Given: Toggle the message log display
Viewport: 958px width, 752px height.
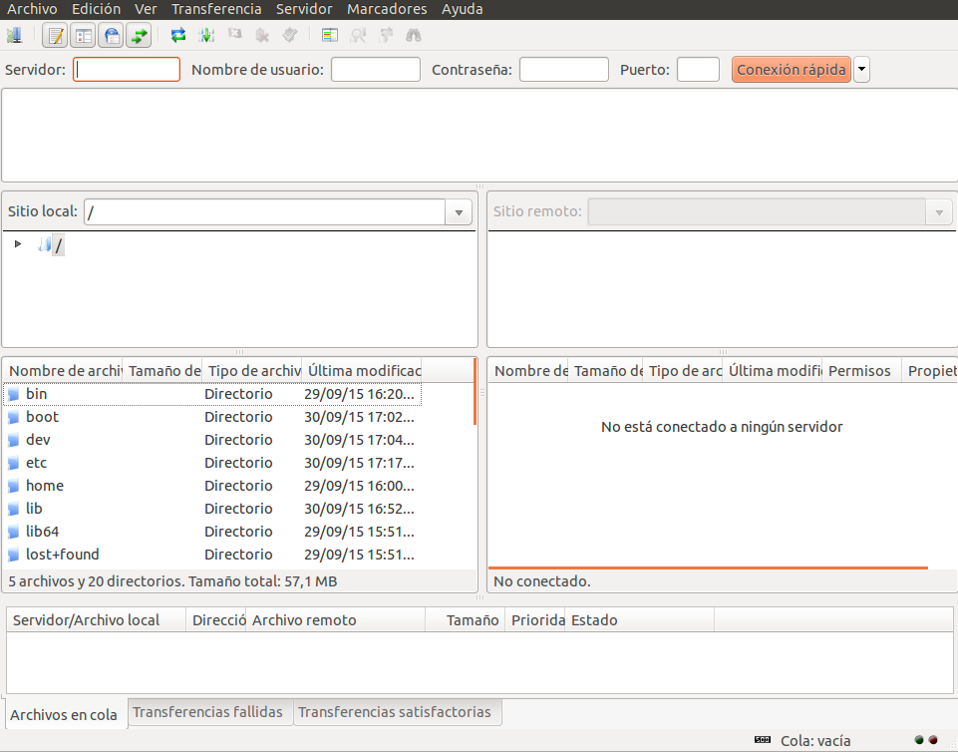Looking at the screenshot, I should tap(53, 35).
